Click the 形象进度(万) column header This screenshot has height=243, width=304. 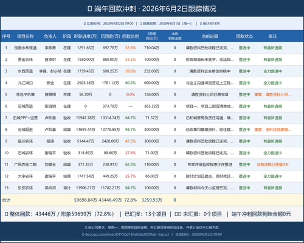click(x=86, y=37)
